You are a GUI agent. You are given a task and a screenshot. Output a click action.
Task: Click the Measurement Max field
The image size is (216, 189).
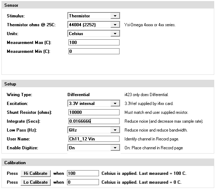pyautogui.click(x=94, y=43)
